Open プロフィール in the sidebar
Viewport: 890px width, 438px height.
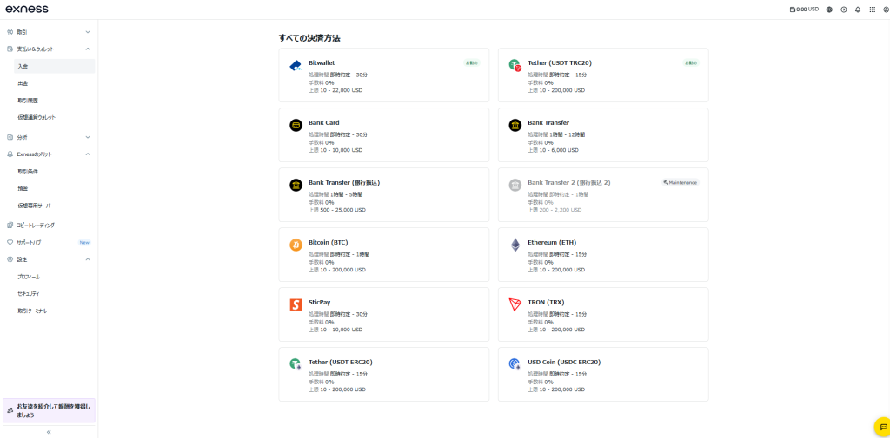point(55,277)
